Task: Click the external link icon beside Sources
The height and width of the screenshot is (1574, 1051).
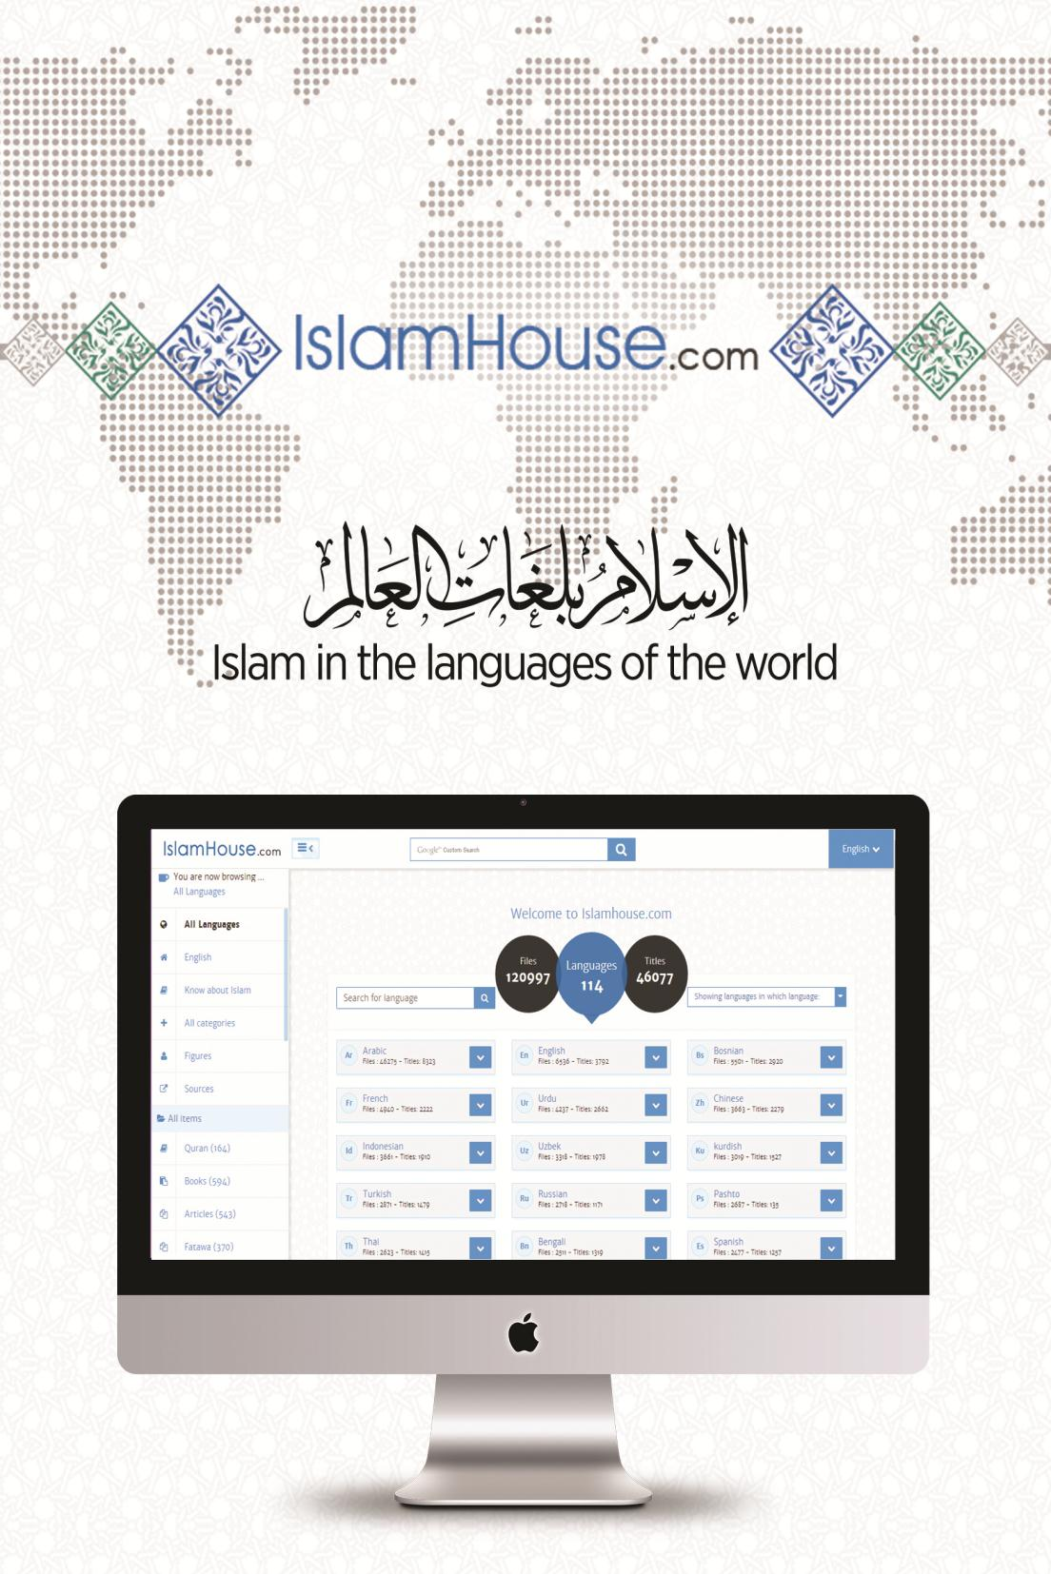Action: point(164,1089)
